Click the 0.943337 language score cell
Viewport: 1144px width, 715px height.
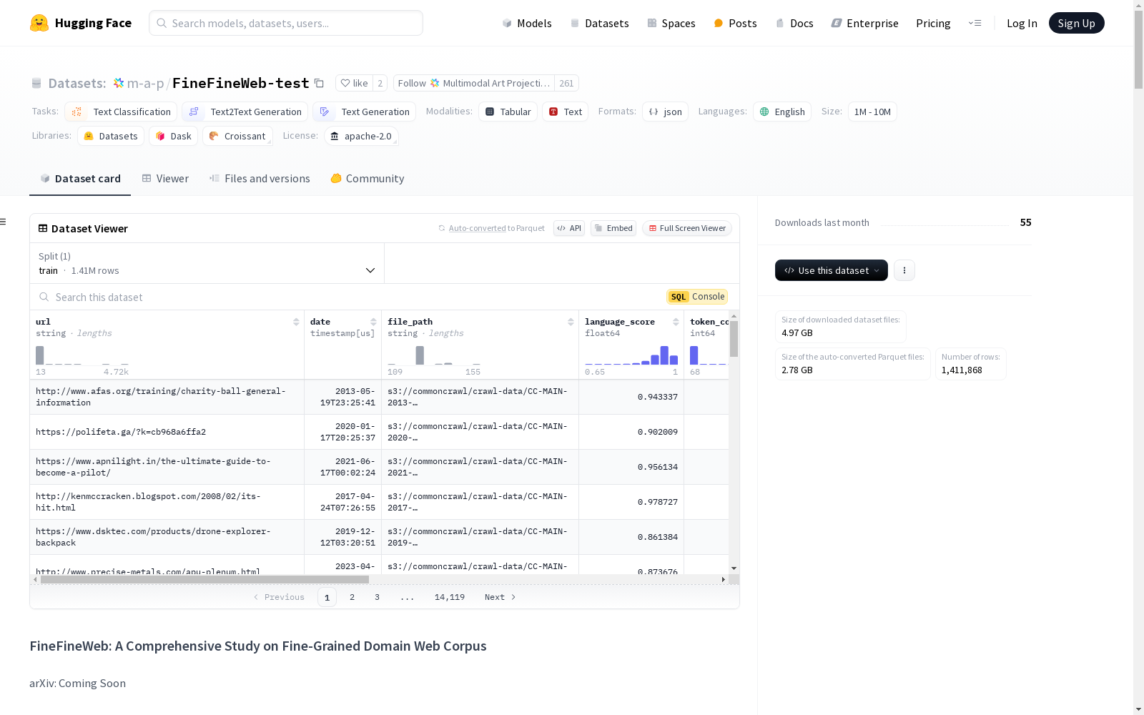(x=631, y=397)
